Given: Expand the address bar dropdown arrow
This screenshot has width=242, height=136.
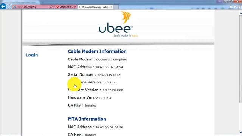Looking at the screenshot, I should point(54,7).
